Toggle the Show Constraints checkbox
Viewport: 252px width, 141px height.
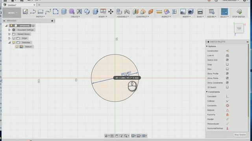(227, 83)
